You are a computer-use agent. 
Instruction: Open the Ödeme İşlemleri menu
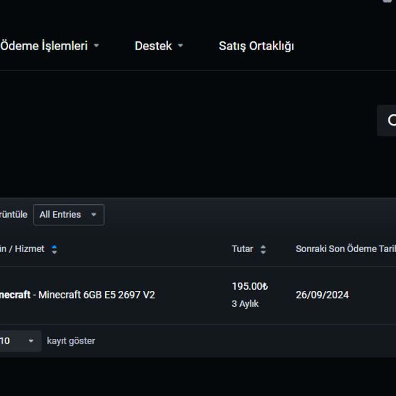point(44,46)
